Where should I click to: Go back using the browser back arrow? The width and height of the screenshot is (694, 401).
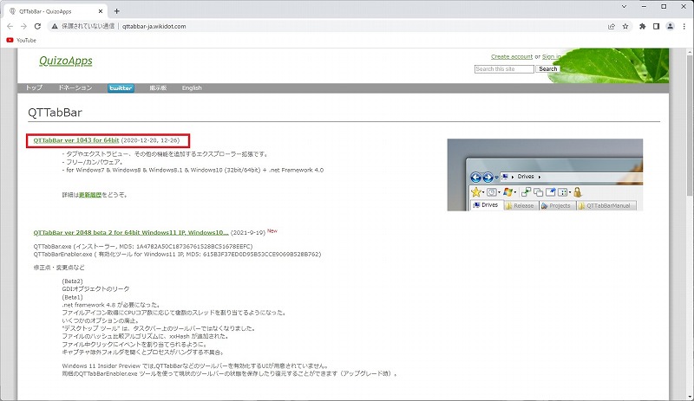tap(10, 26)
